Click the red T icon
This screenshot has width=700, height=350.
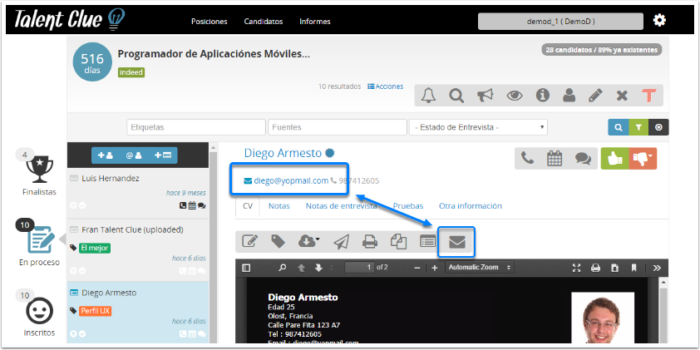pos(648,96)
